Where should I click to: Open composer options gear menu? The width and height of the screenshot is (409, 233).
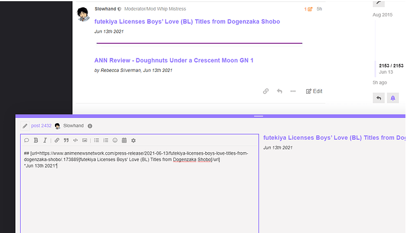tap(134, 140)
